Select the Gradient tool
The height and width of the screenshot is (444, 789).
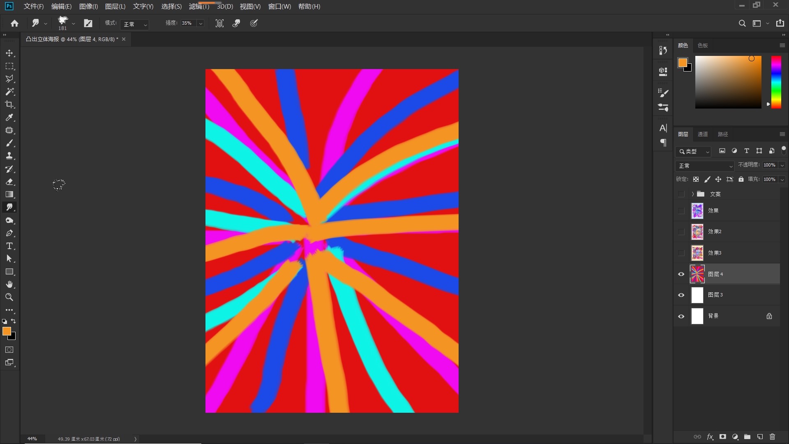click(9, 194)
